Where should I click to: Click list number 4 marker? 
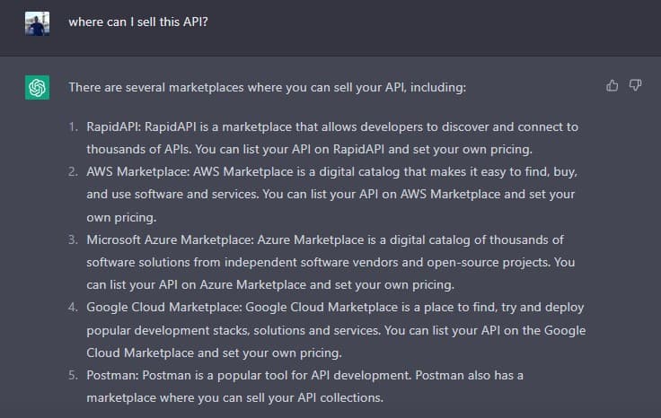click(73, 308)
